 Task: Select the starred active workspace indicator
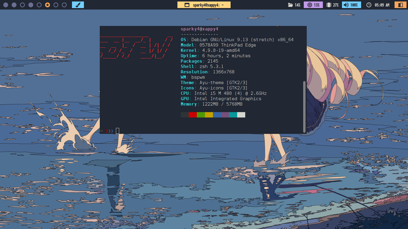(47, 5)
